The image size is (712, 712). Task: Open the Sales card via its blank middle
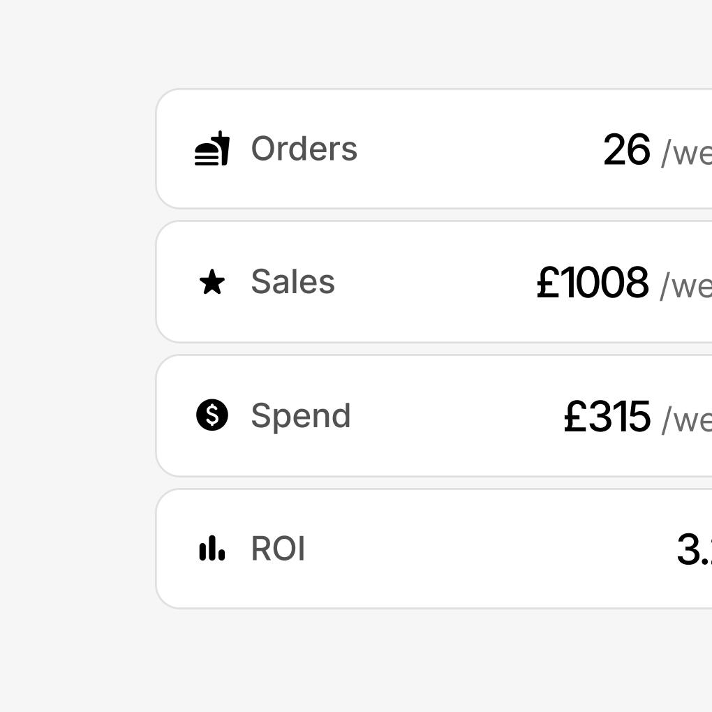pos(433,282)
